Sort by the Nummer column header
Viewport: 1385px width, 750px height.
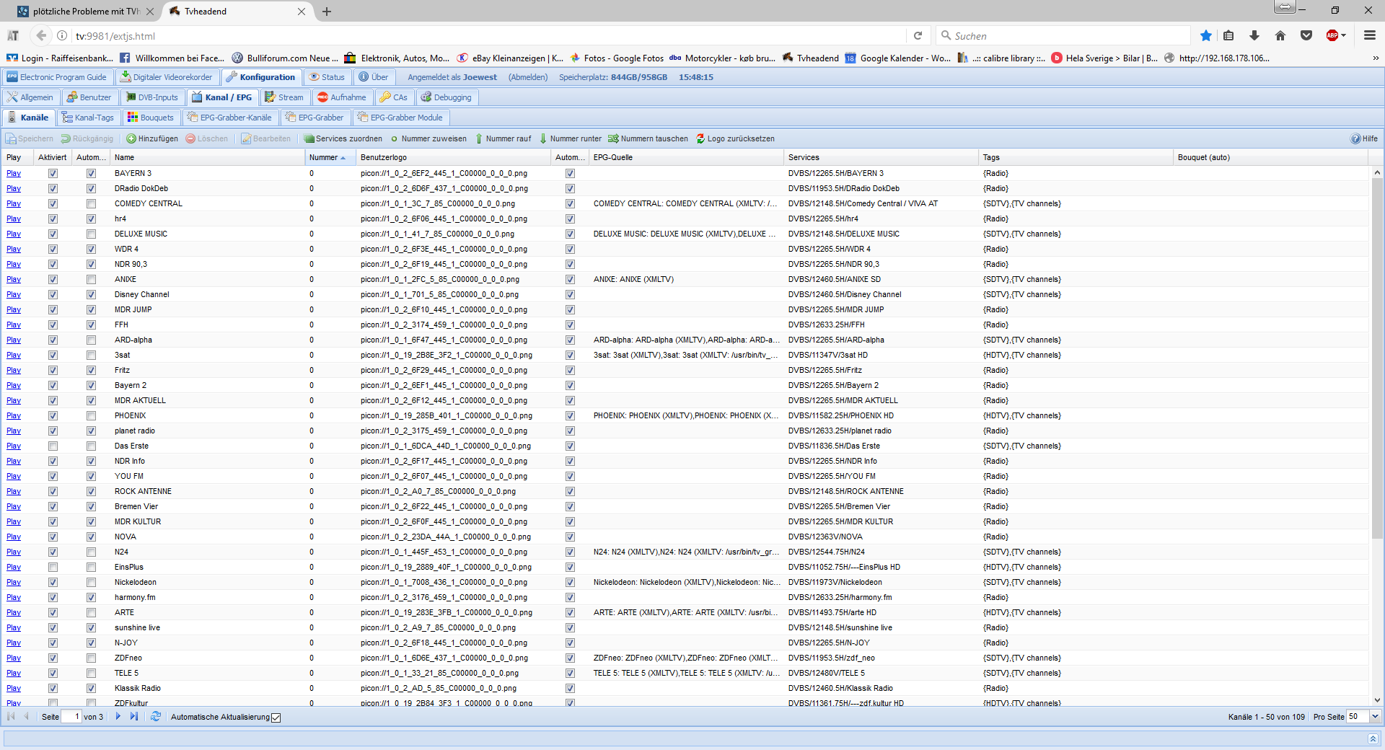click(x=330, y=157)
